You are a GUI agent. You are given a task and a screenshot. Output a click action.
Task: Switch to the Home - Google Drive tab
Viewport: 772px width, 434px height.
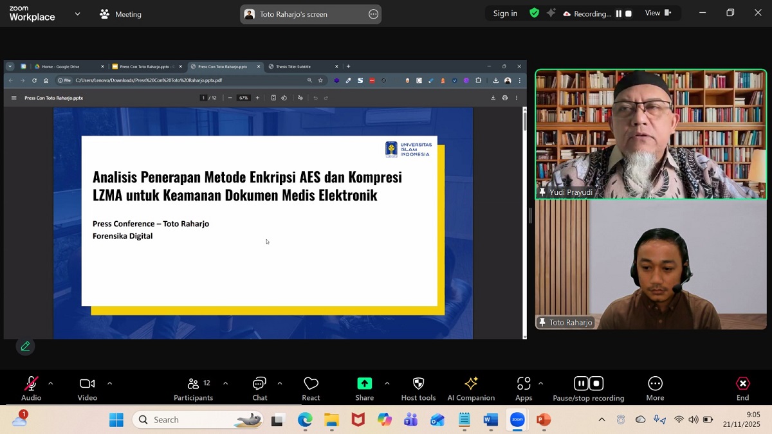click(x=61, y=66)
